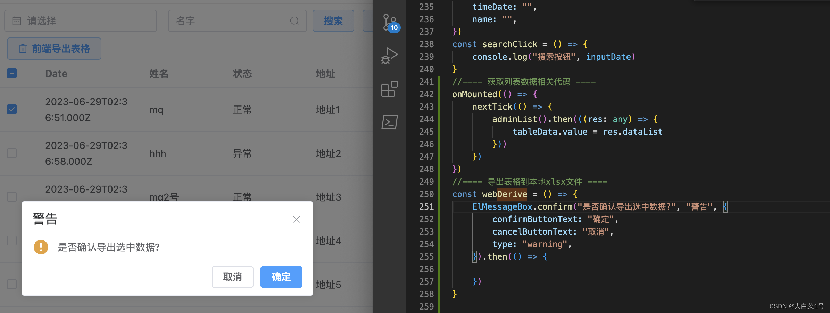This screenshot has height=313, width=830.
Task: Click cancelButtonText on line 253
Action: (532, 232)
